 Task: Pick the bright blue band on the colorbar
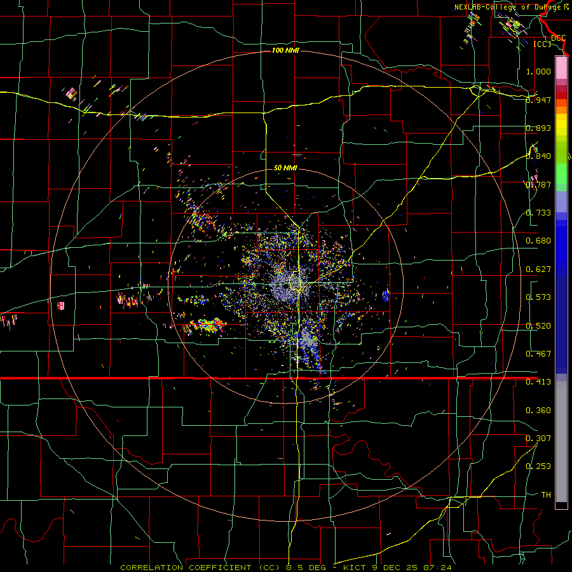(x=561, y=248)
